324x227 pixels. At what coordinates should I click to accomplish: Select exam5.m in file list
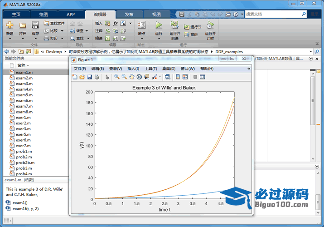[x=24, y=95]
